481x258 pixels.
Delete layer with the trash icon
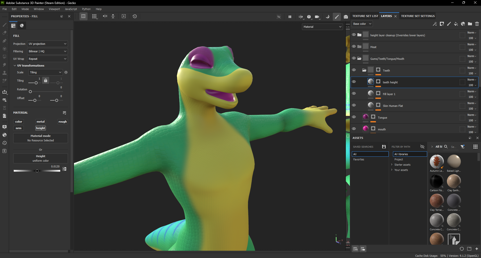point(477,24)
